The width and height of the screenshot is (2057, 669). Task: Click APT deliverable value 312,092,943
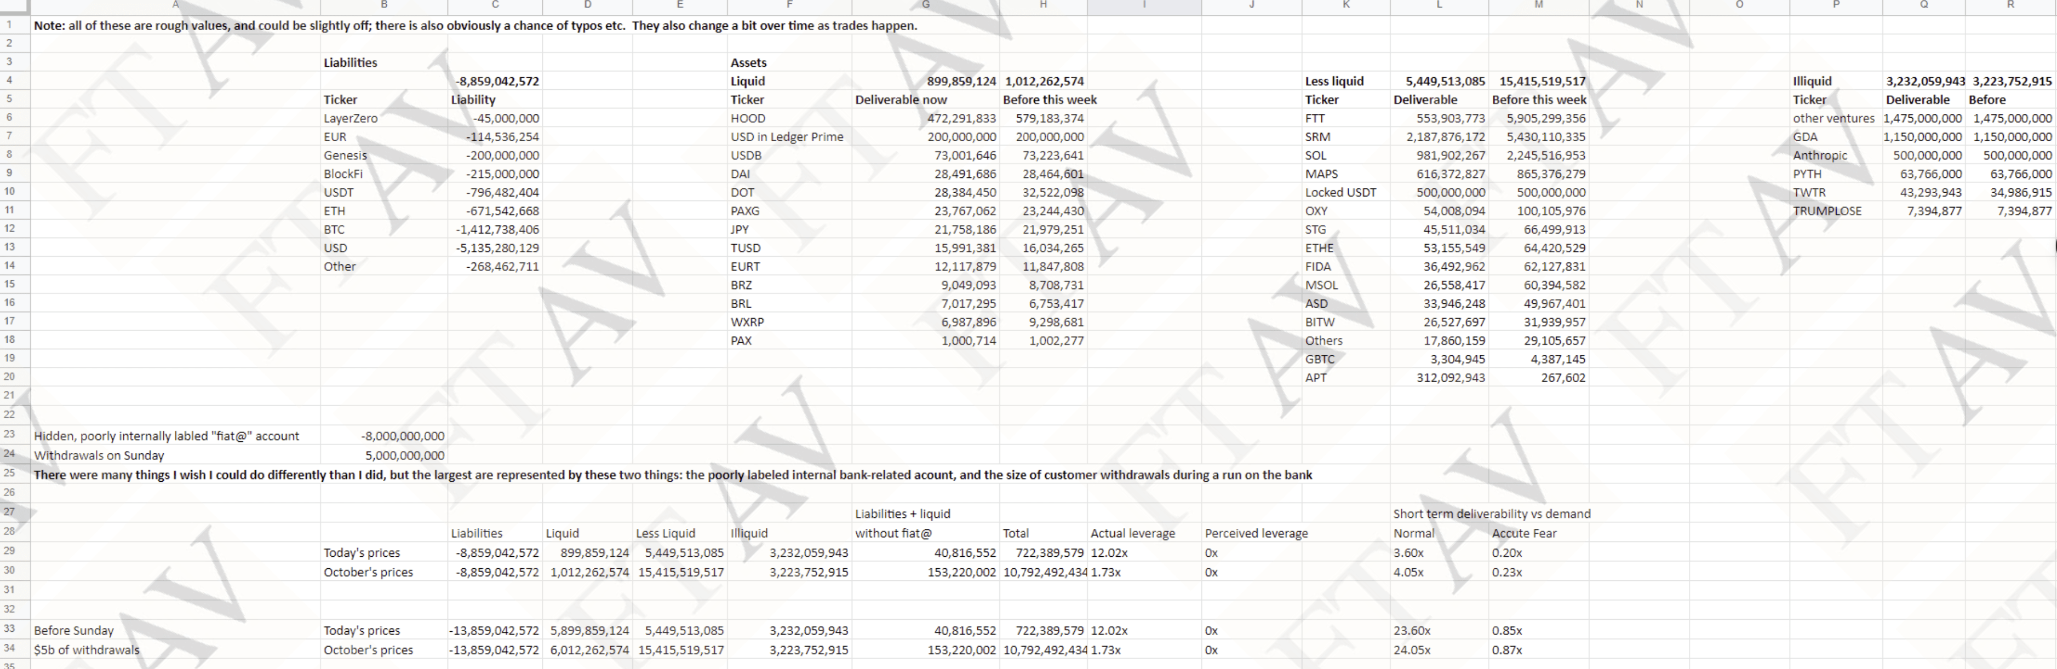(1451, 377)
